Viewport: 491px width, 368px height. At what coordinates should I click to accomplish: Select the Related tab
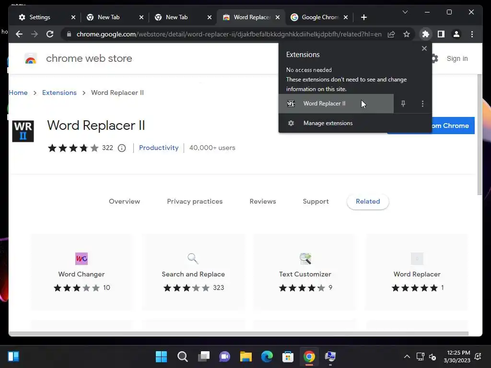(368, 202)
